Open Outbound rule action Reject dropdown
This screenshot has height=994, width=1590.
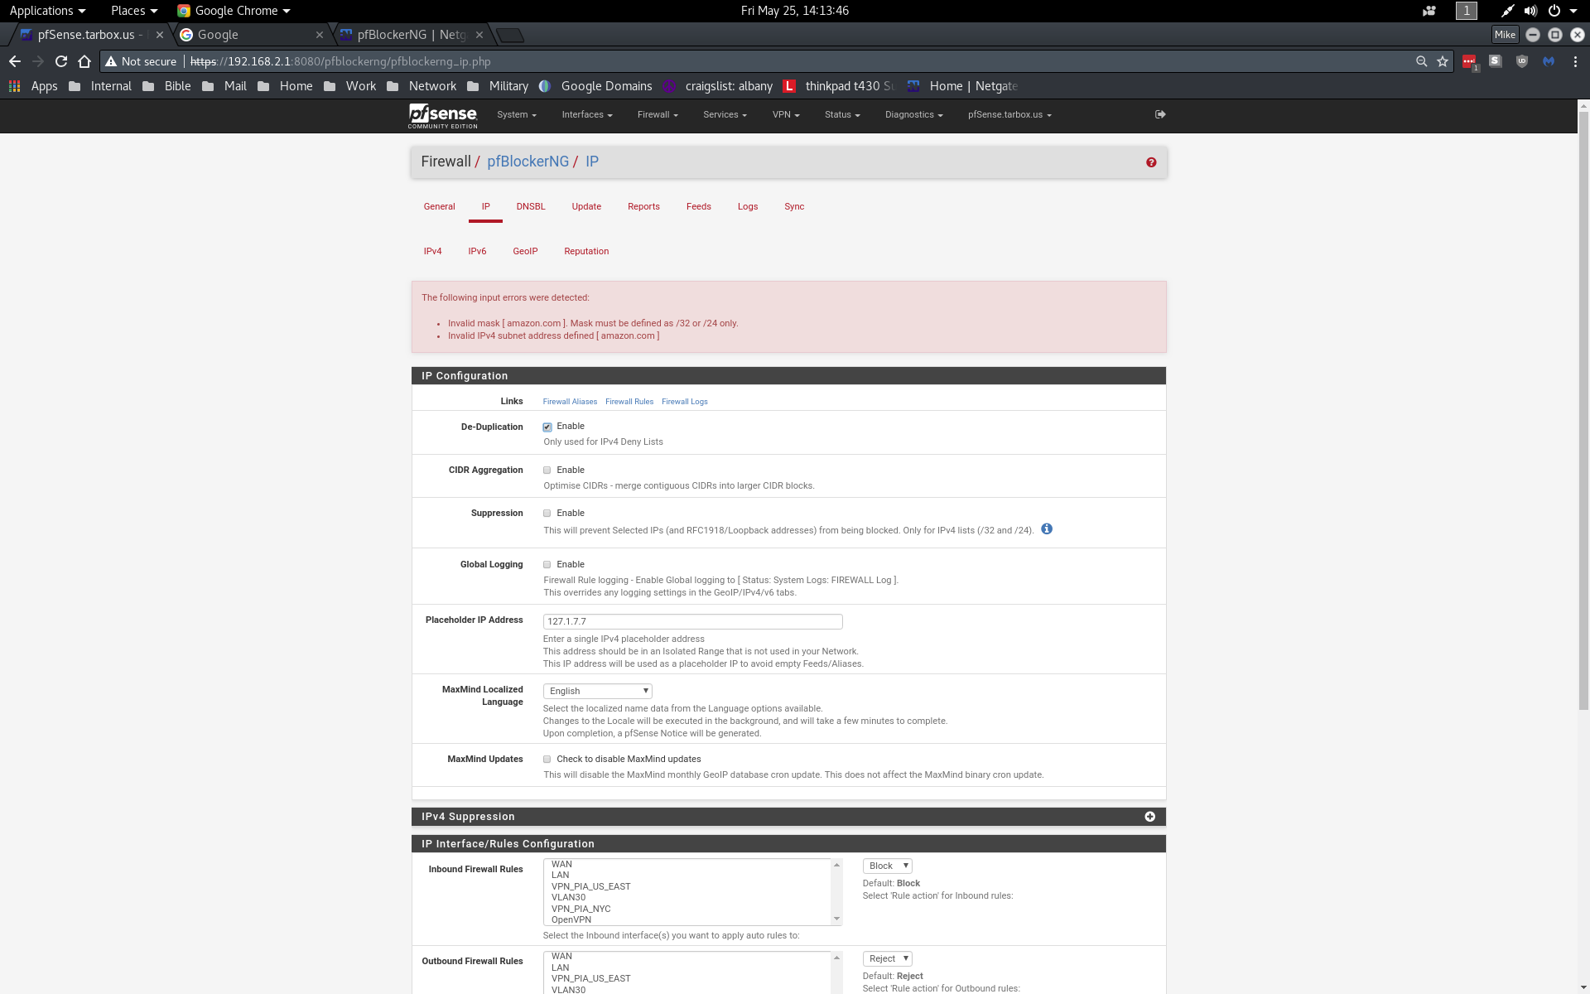(887, 958)
